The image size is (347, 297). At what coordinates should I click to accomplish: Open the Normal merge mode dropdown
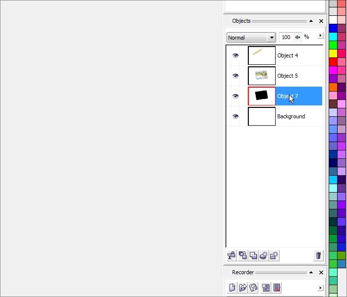click(x=271, y=37)
